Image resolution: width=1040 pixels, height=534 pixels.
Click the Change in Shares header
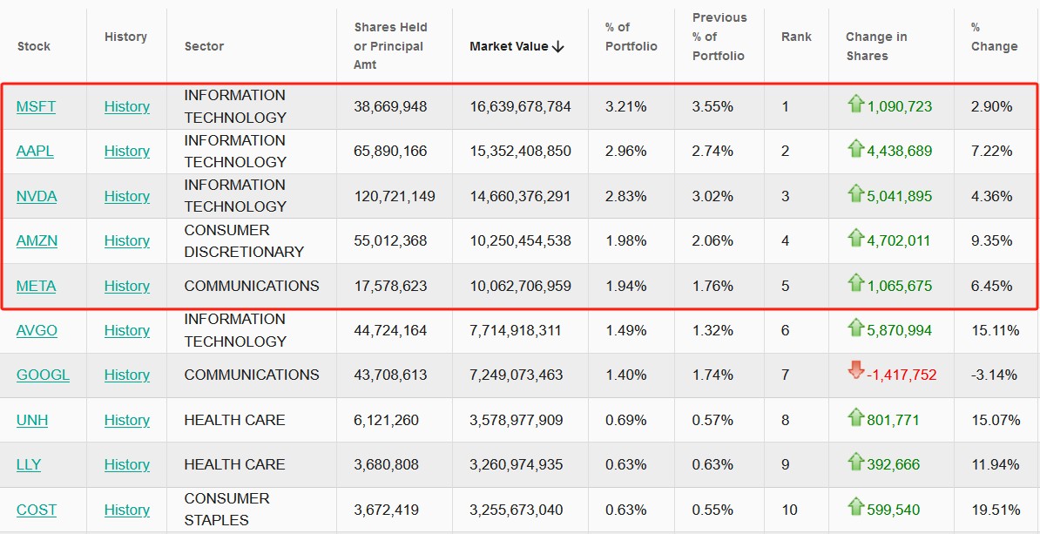coord(875,46)
